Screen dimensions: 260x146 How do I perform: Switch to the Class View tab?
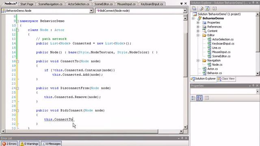(226, 79)
